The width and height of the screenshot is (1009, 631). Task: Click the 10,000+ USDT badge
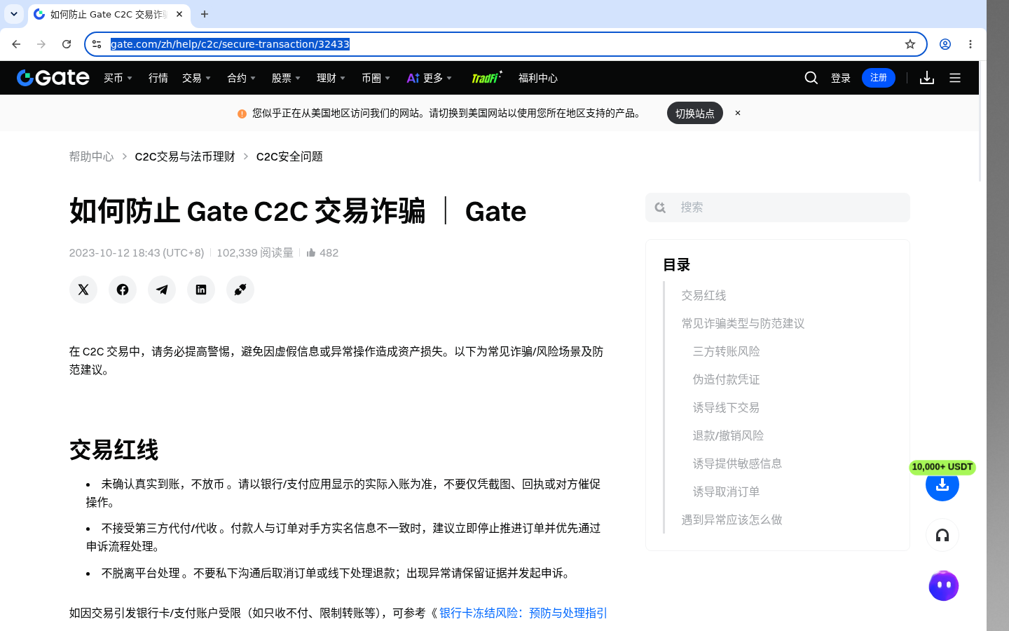point(942,467)
